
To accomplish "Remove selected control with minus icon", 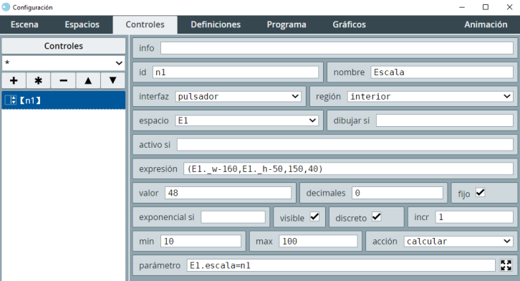I will click(63, 80).
